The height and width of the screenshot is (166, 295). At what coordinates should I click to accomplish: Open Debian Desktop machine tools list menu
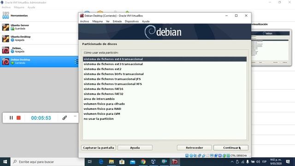tap(76, 61)
